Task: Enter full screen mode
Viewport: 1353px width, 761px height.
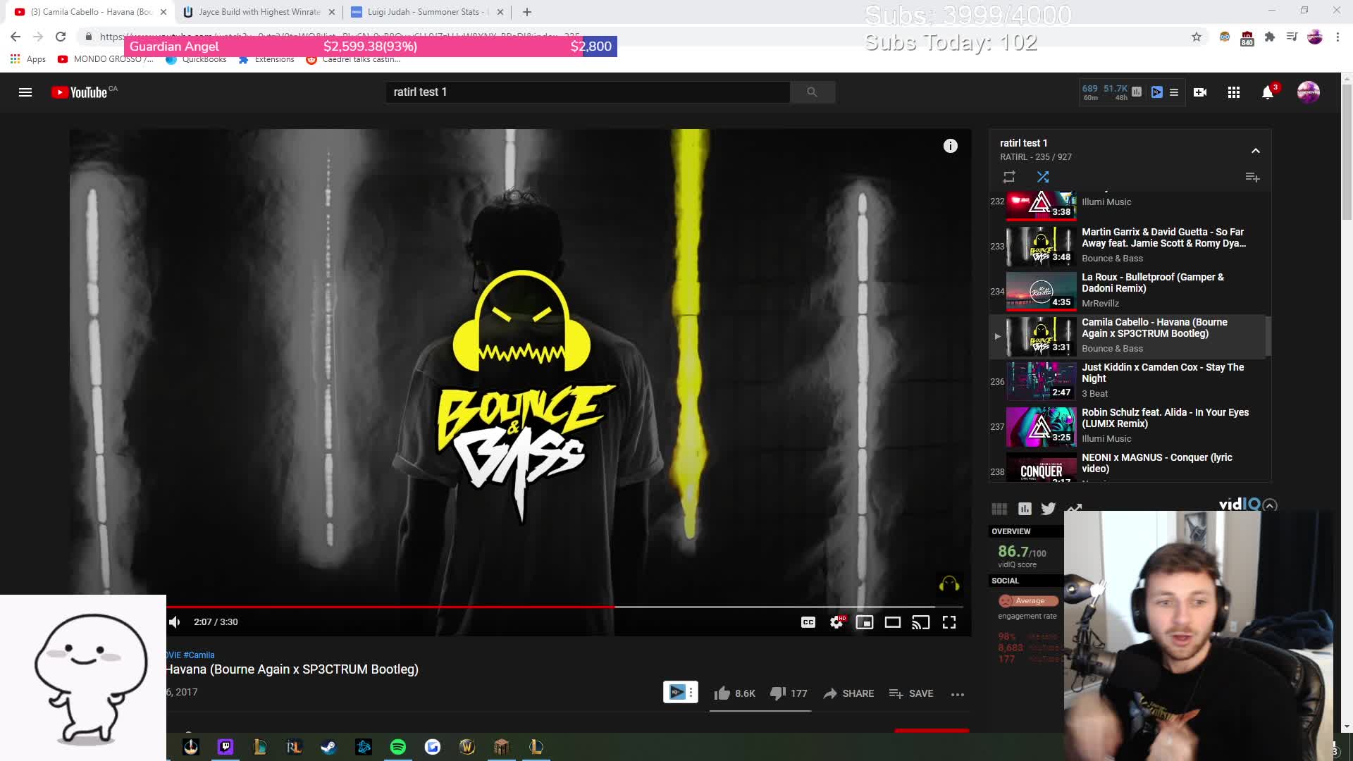Action: 949,622
